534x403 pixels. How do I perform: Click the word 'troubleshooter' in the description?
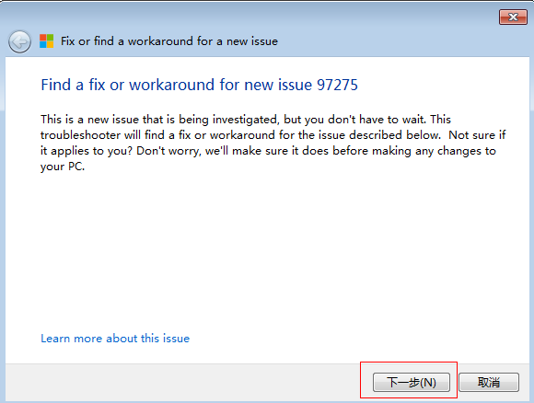click(80, 135)
